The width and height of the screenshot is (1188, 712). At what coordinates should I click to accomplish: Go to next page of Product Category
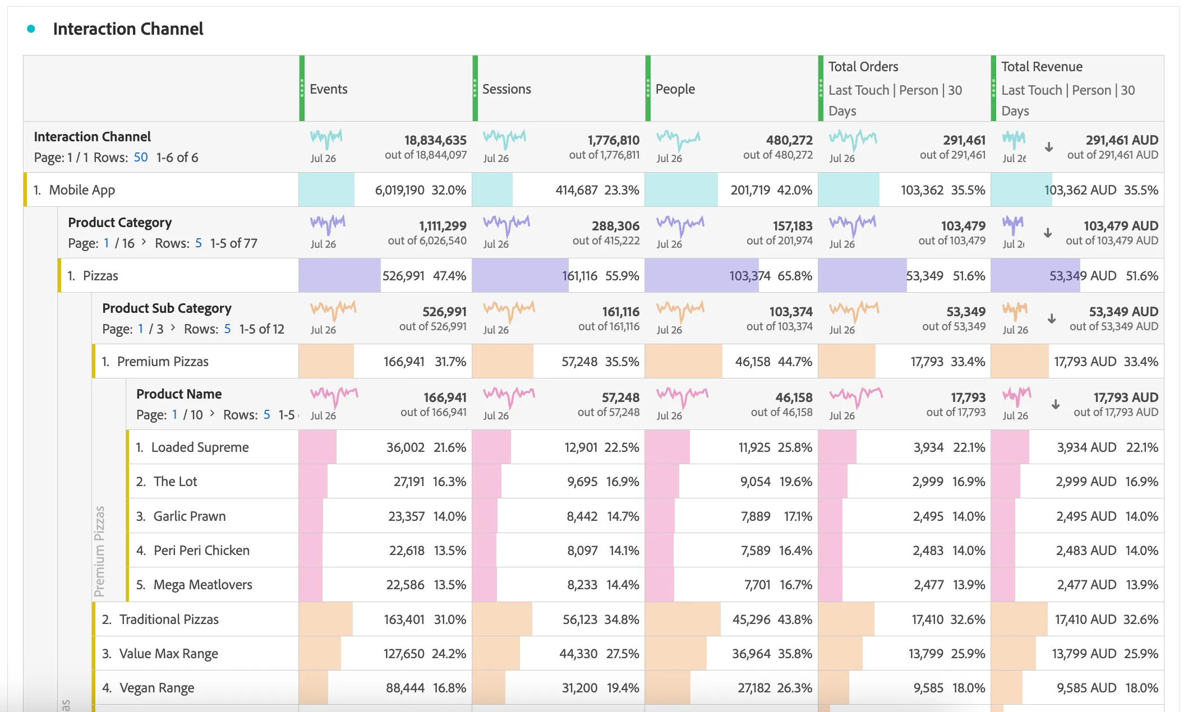(144, 242)
